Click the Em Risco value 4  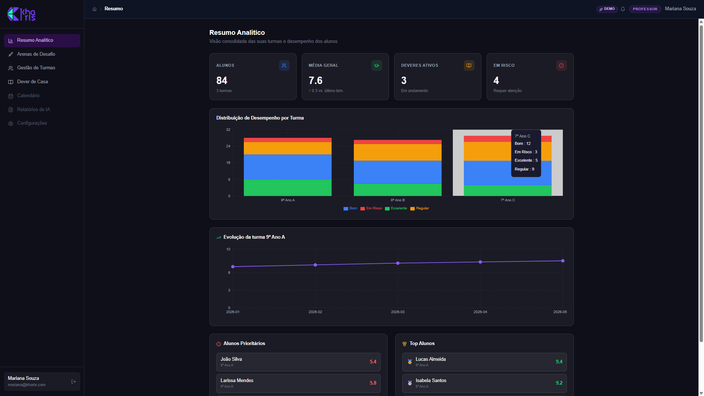(x=496, y=81)
